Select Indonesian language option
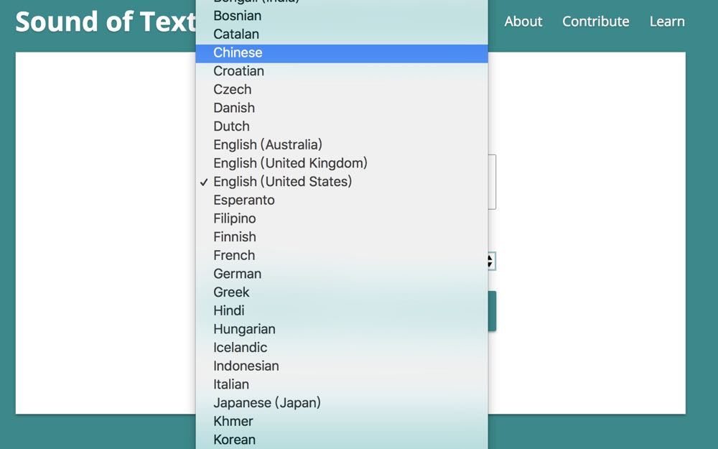 click(342, 366)
